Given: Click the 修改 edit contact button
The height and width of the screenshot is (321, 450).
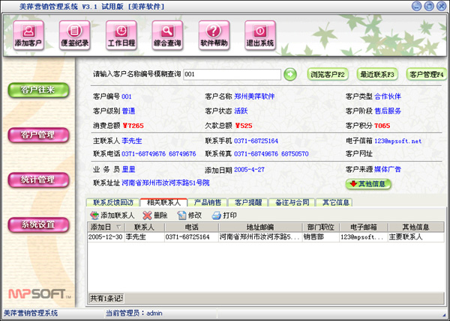Looking at the screenshot, I should click(x=190, y=215).
